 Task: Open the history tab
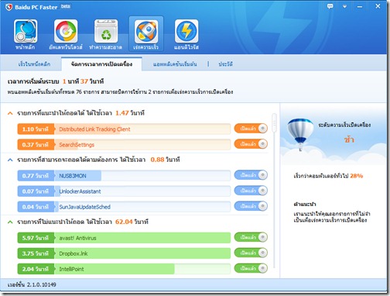click(x=225, y=64)
